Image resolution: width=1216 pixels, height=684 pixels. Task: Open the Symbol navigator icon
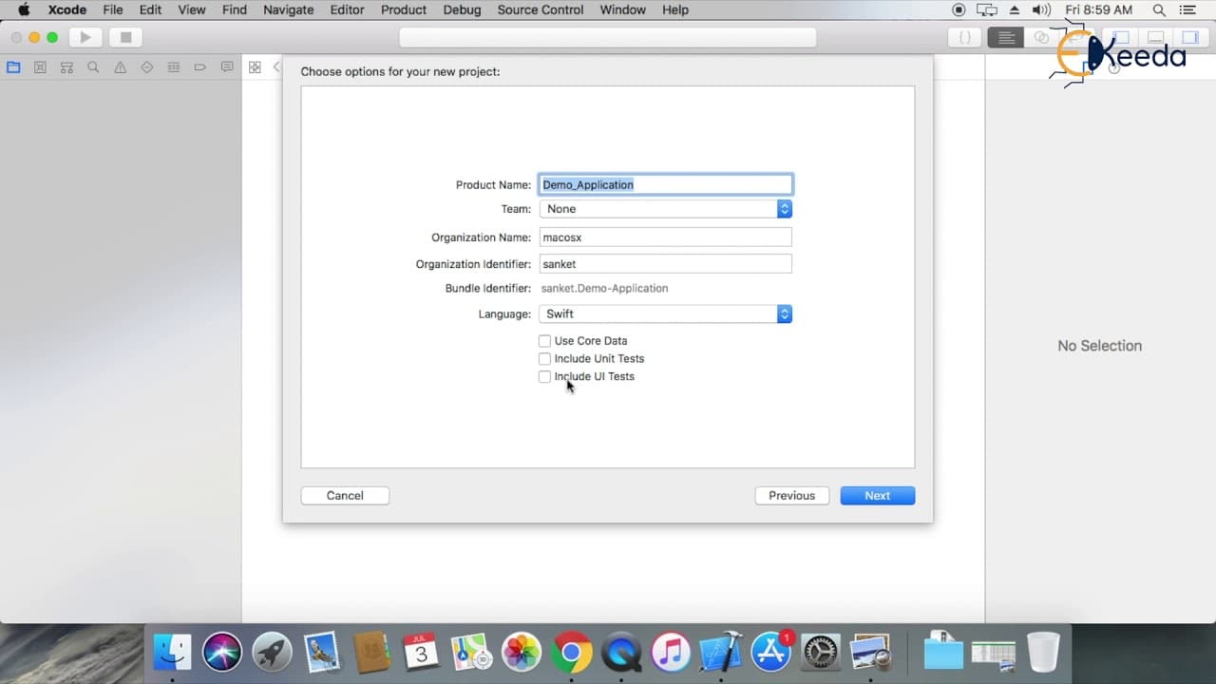coord(66,67)
